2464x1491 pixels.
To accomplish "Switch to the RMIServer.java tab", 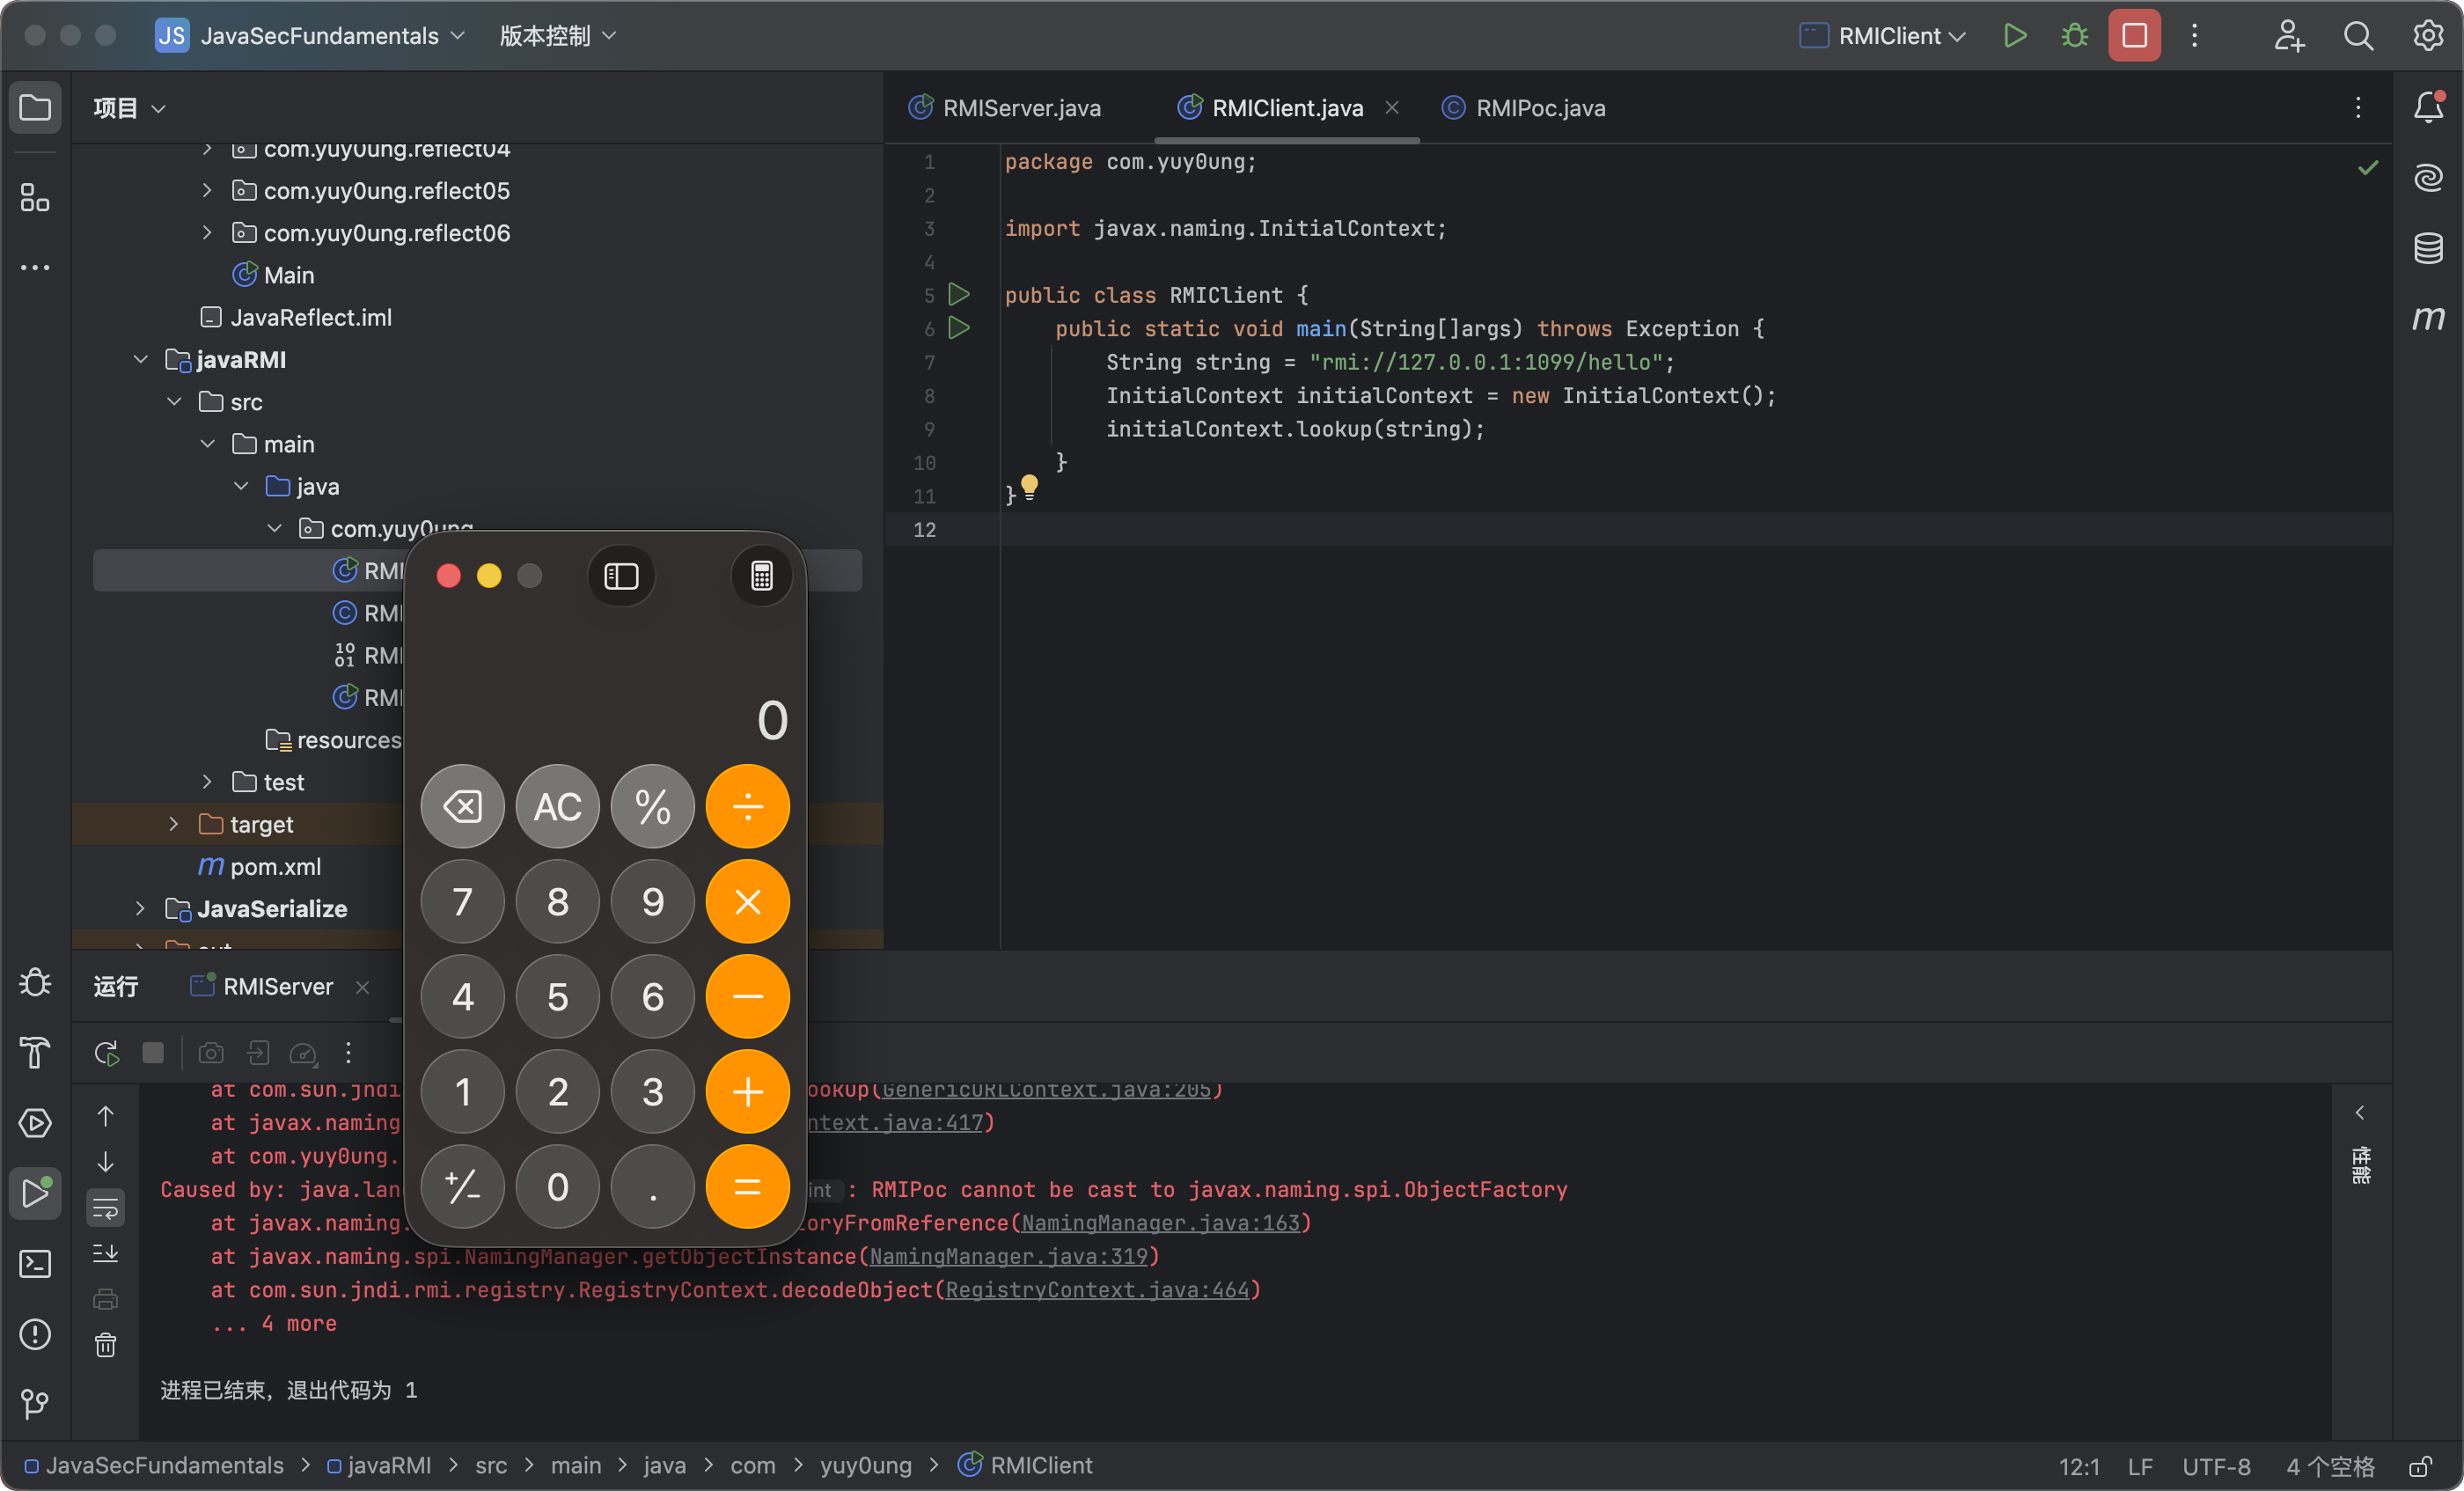I will coord(1021,108).
